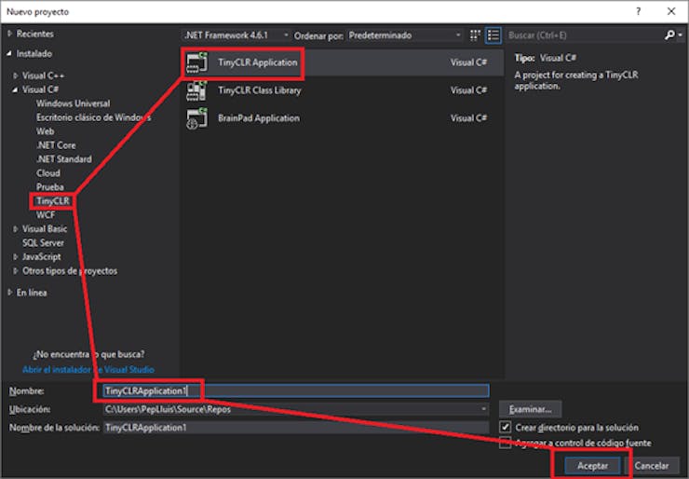The width and height of the screenshot is (689, 479).
Task: Open the search options dropdown arrow
Action: [x=681, y=35]
